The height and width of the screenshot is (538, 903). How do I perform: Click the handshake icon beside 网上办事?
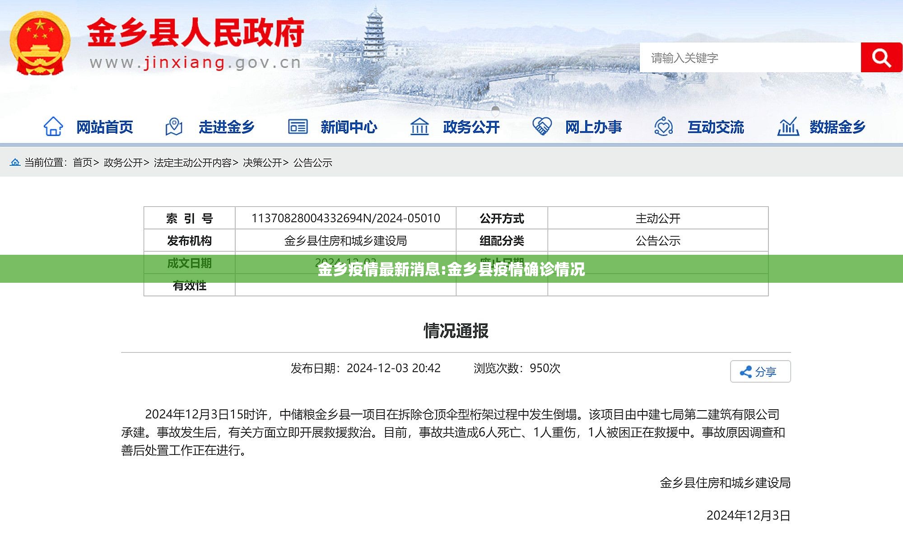pyautogui.click(x=542, y=126)
